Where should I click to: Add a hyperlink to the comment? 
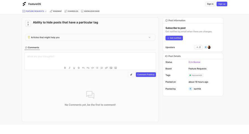pyautogui.click(x=106, y=68)
